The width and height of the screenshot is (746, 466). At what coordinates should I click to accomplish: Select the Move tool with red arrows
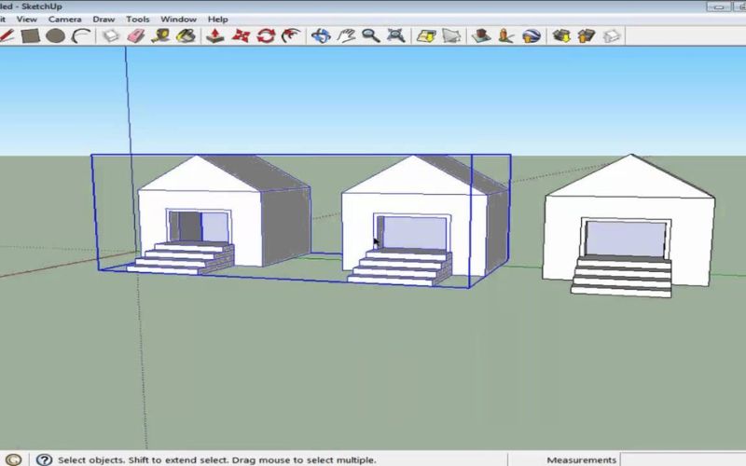coord(241,35)
